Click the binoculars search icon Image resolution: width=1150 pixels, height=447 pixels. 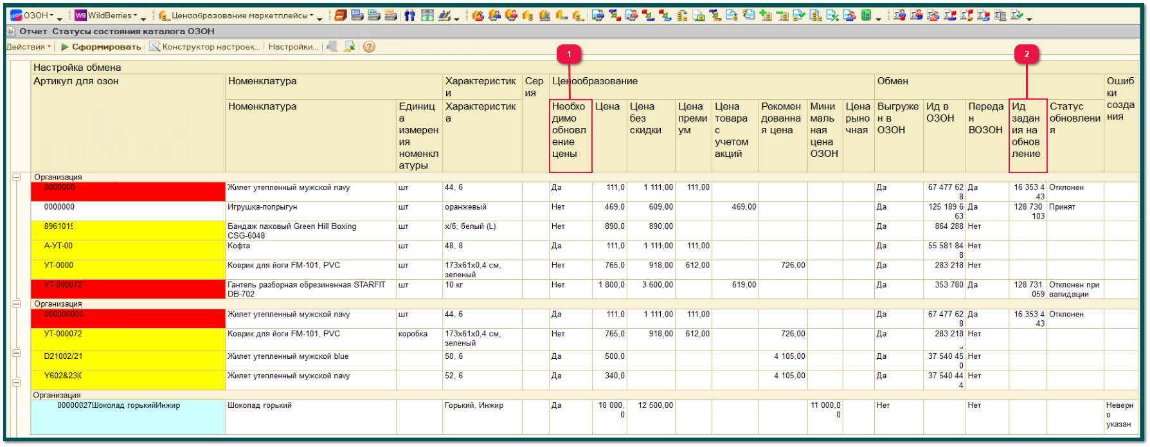(x=409, y=15)
